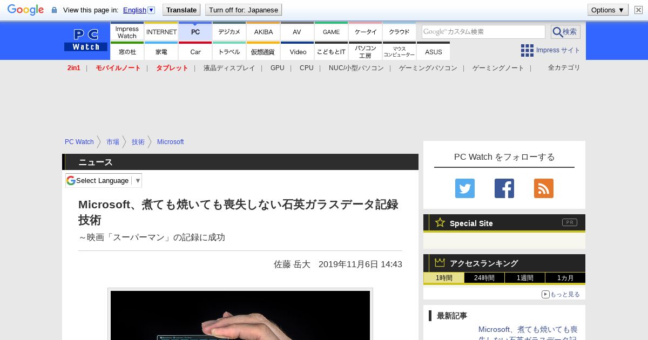This screenshot has width=648, height=340.
Task: Go to the CPU category
Action: (x=307, y=68)
